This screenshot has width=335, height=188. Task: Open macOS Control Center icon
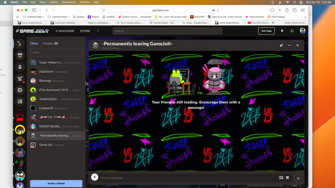coord(301,2)
